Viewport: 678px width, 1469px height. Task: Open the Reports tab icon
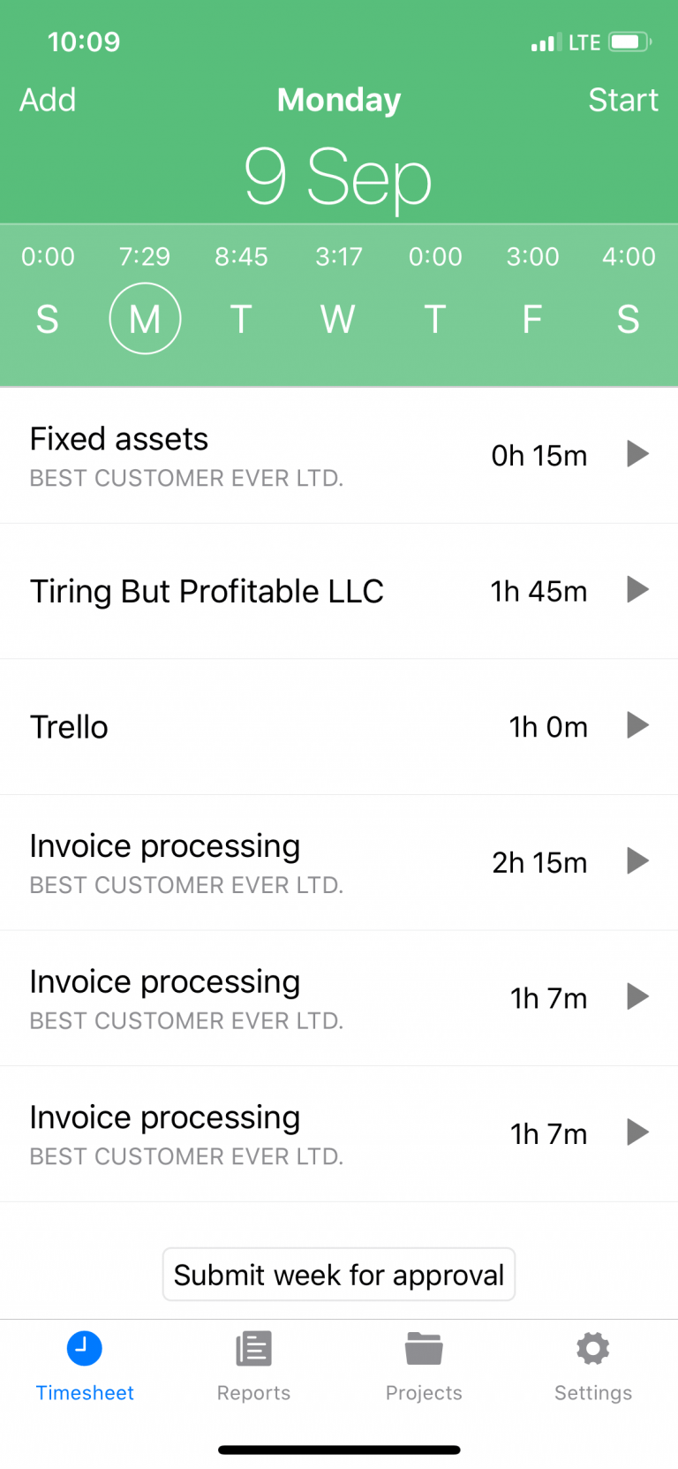point(253,1349)
